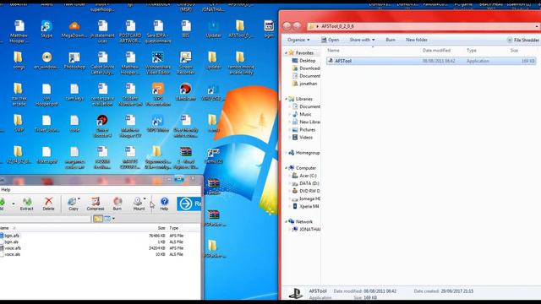Sort by the Date modified column header
Viewport: 541px width, 304px height.
click(436, 51)
